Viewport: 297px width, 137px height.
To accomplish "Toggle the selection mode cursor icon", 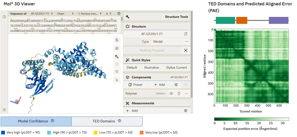I will pos(117,80).
